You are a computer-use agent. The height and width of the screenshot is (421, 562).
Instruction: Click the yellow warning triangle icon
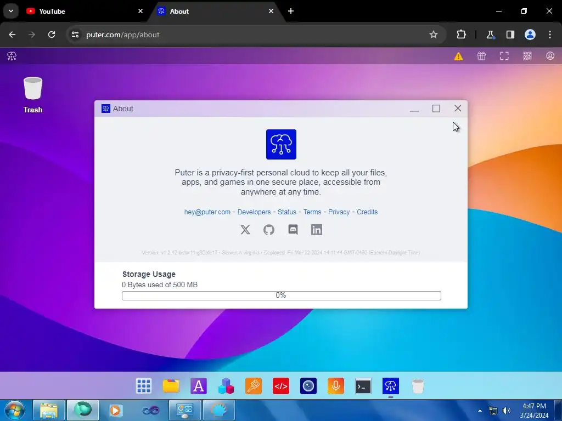tap(458, 56)
